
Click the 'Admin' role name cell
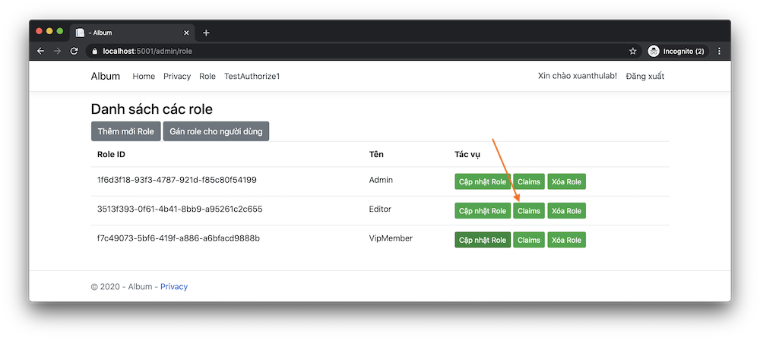[381, 180]
